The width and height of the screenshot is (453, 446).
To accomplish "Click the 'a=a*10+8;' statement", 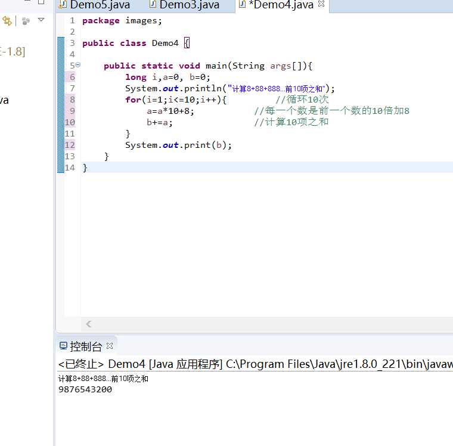I will pos(170,111).
